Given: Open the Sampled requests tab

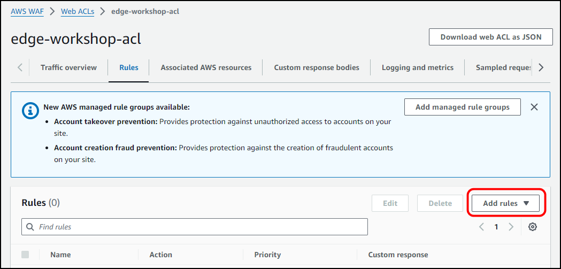Looking at the screenshot, I should pyautogui.click(x=504, y=67).
